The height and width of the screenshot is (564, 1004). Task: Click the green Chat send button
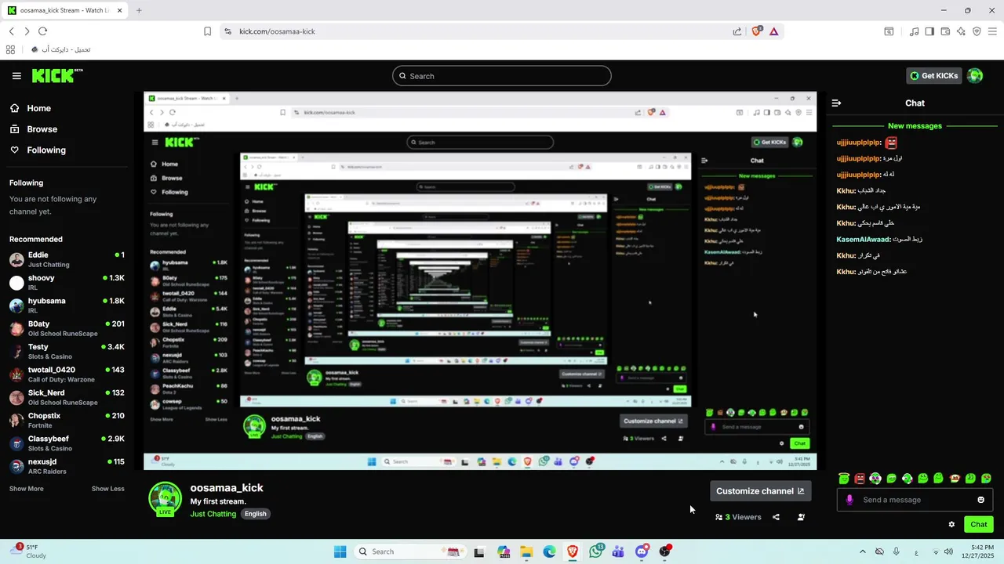pyautogui.click(x=979, y=525)
